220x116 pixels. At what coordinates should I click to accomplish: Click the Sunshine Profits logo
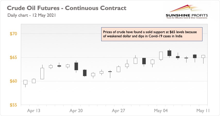coord(187,12)
